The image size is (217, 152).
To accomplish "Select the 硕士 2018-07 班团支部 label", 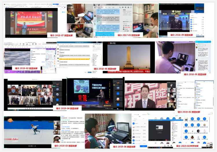I will coord(61,35).
